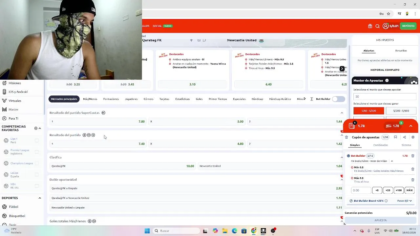Click the add favorite competitions plus icon
The width and height of the screenshot is (420, 236).
point(36,128)
